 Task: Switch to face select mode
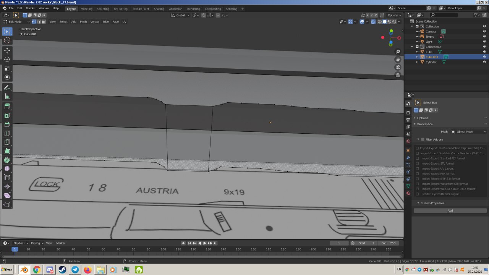click(x=43, y=22)
